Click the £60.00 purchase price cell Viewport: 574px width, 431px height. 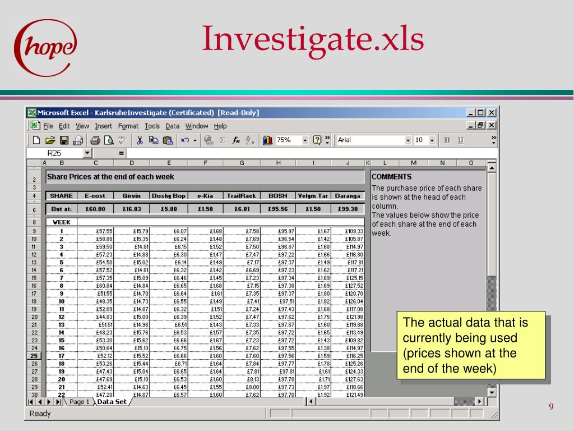click(95, 209)
